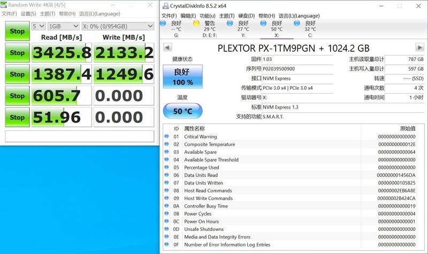428x254 pixels.
Task: Click status dot for Power Cycles row
Action: click(x=167, y=214)
